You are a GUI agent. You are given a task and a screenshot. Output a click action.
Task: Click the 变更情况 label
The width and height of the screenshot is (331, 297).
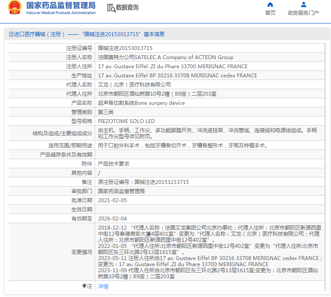point(82,252)
